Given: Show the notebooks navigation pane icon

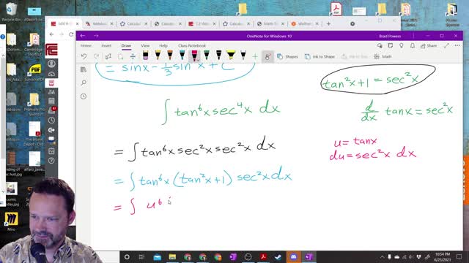Looking at the screenshot, I should [84, 69].
